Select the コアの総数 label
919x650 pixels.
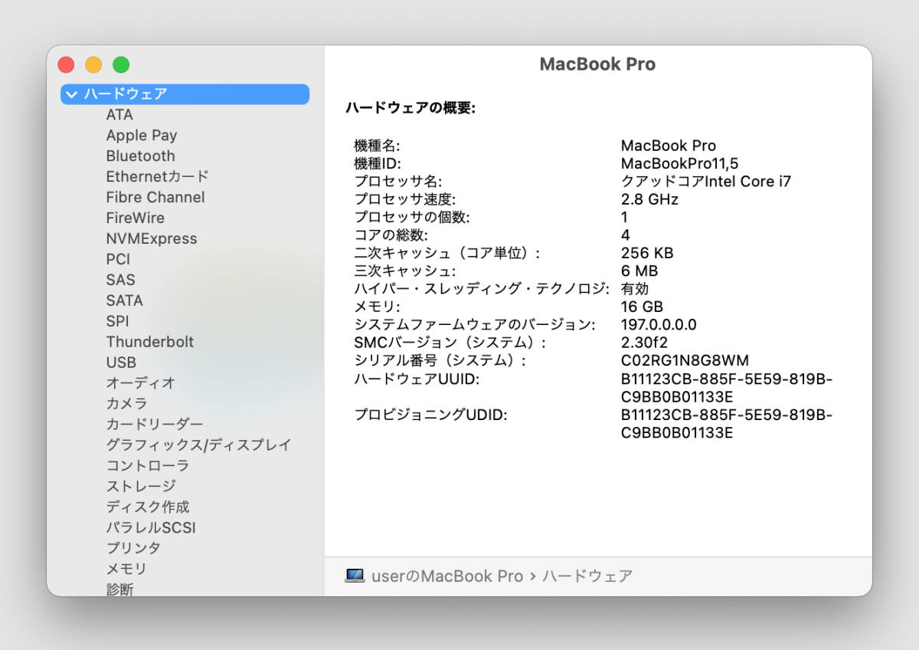pos(391,235)
